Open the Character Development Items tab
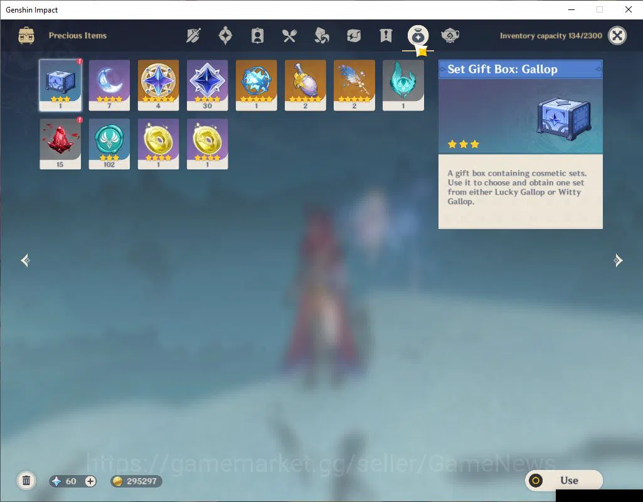Viewport: 643px width, 502px height. 258,36
